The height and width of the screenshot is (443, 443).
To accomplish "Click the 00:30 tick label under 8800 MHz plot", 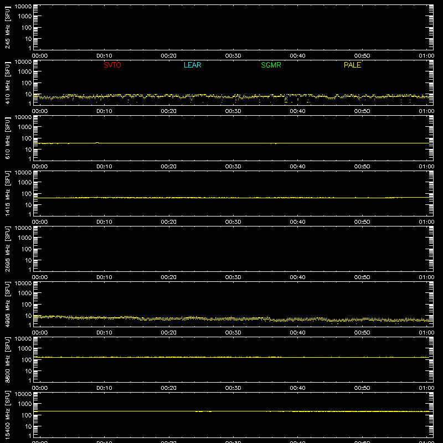I will [233, 388].
